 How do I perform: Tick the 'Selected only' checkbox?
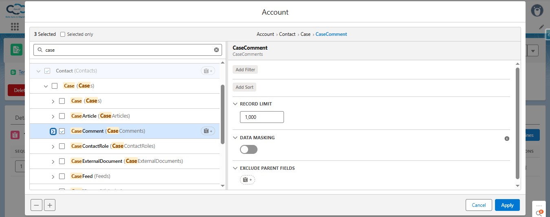click(63, 34)
